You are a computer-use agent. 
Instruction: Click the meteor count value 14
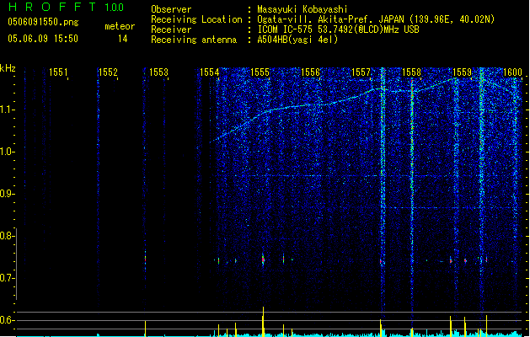122,39
